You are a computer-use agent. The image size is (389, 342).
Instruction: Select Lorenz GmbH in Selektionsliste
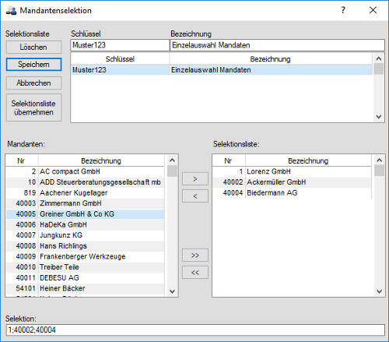coord(292,171)
